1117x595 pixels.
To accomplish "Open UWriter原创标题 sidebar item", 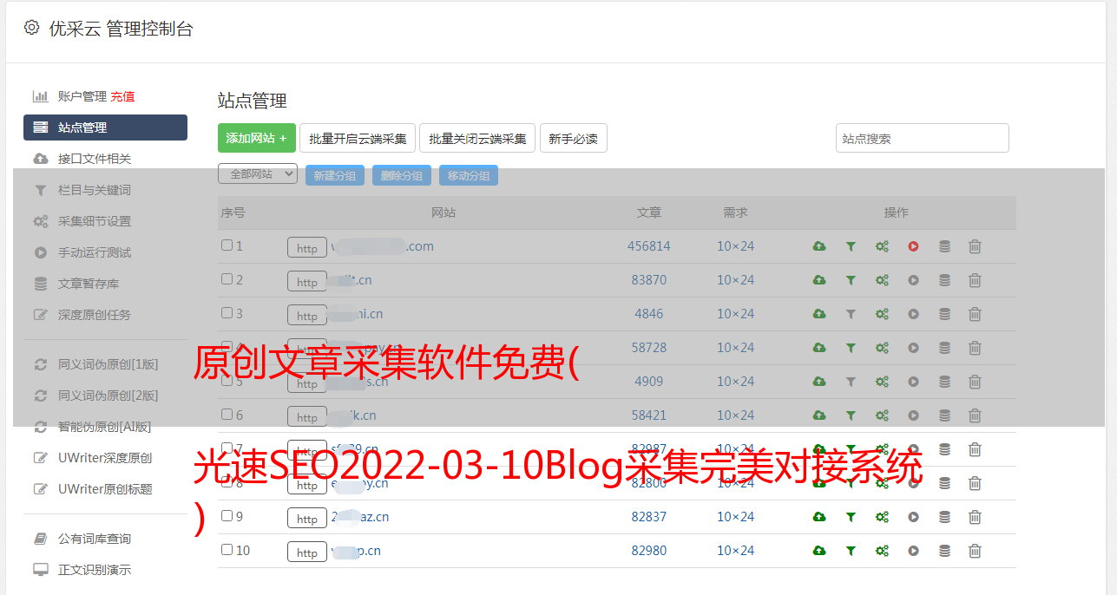I will (x=105, y=489).
